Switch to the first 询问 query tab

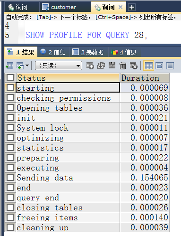(x=22, y=7)
